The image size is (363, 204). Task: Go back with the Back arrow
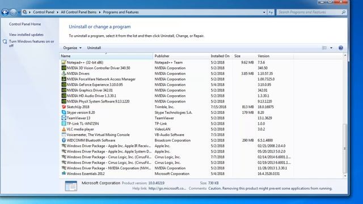click(5, 12)
